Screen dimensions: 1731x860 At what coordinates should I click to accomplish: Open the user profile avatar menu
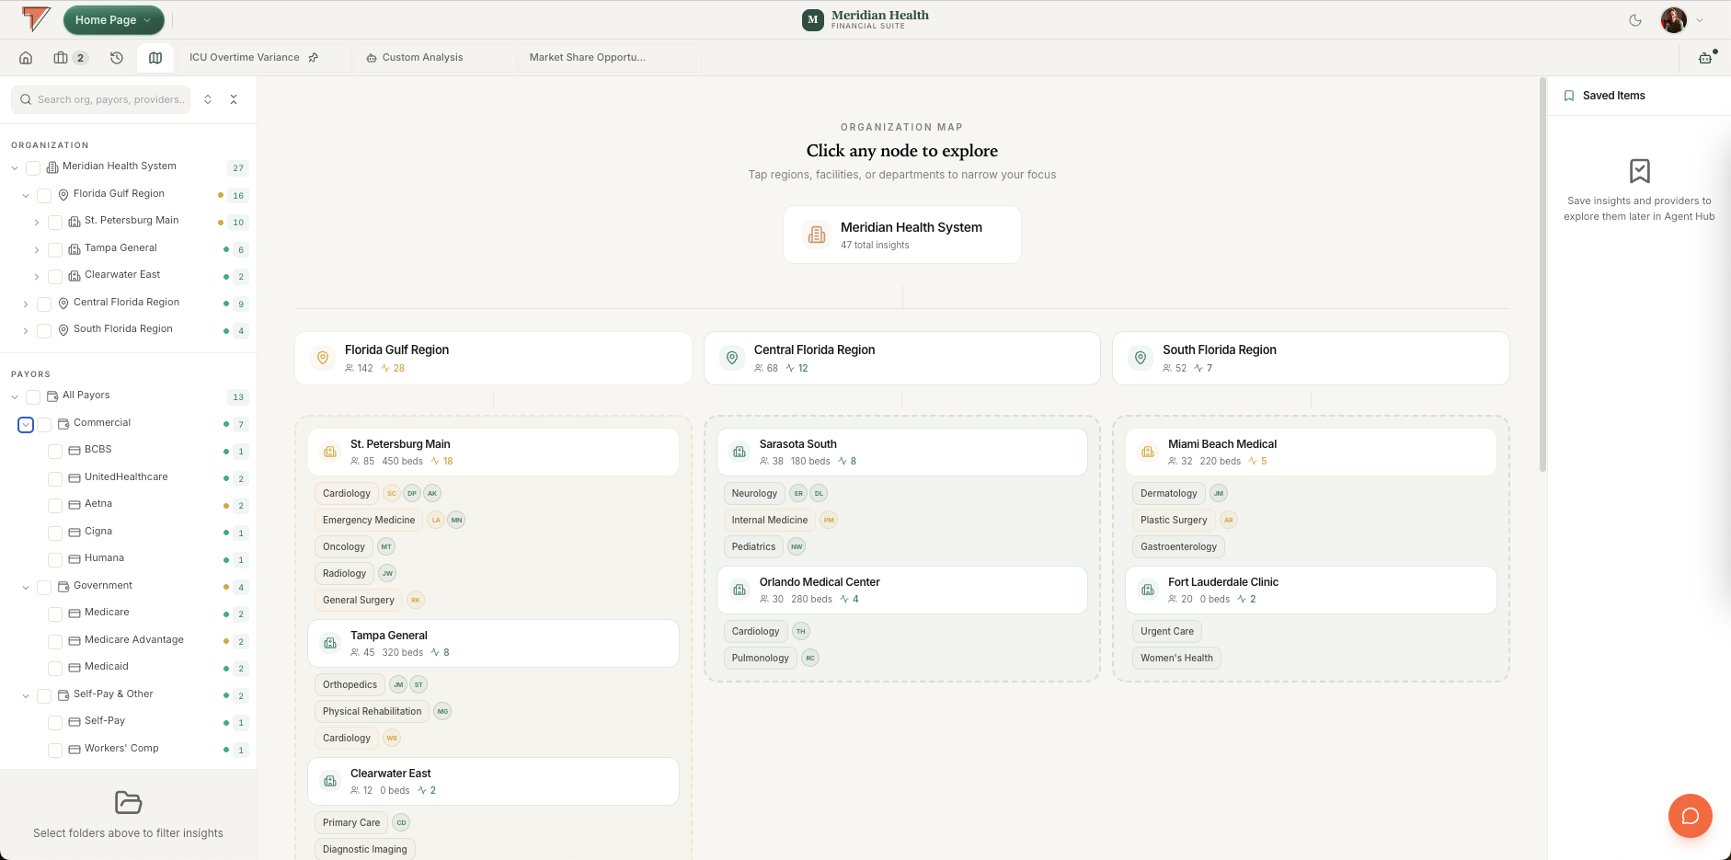(x=1674, y=20)
